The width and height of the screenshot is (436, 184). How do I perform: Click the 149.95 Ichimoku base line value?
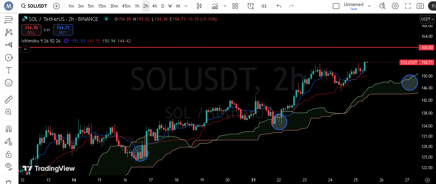click(x=94, y=41)
